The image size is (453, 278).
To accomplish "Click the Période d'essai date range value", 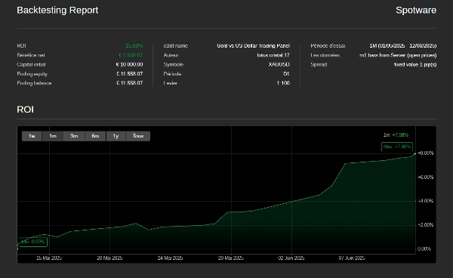I will click(x=403, y=45).
